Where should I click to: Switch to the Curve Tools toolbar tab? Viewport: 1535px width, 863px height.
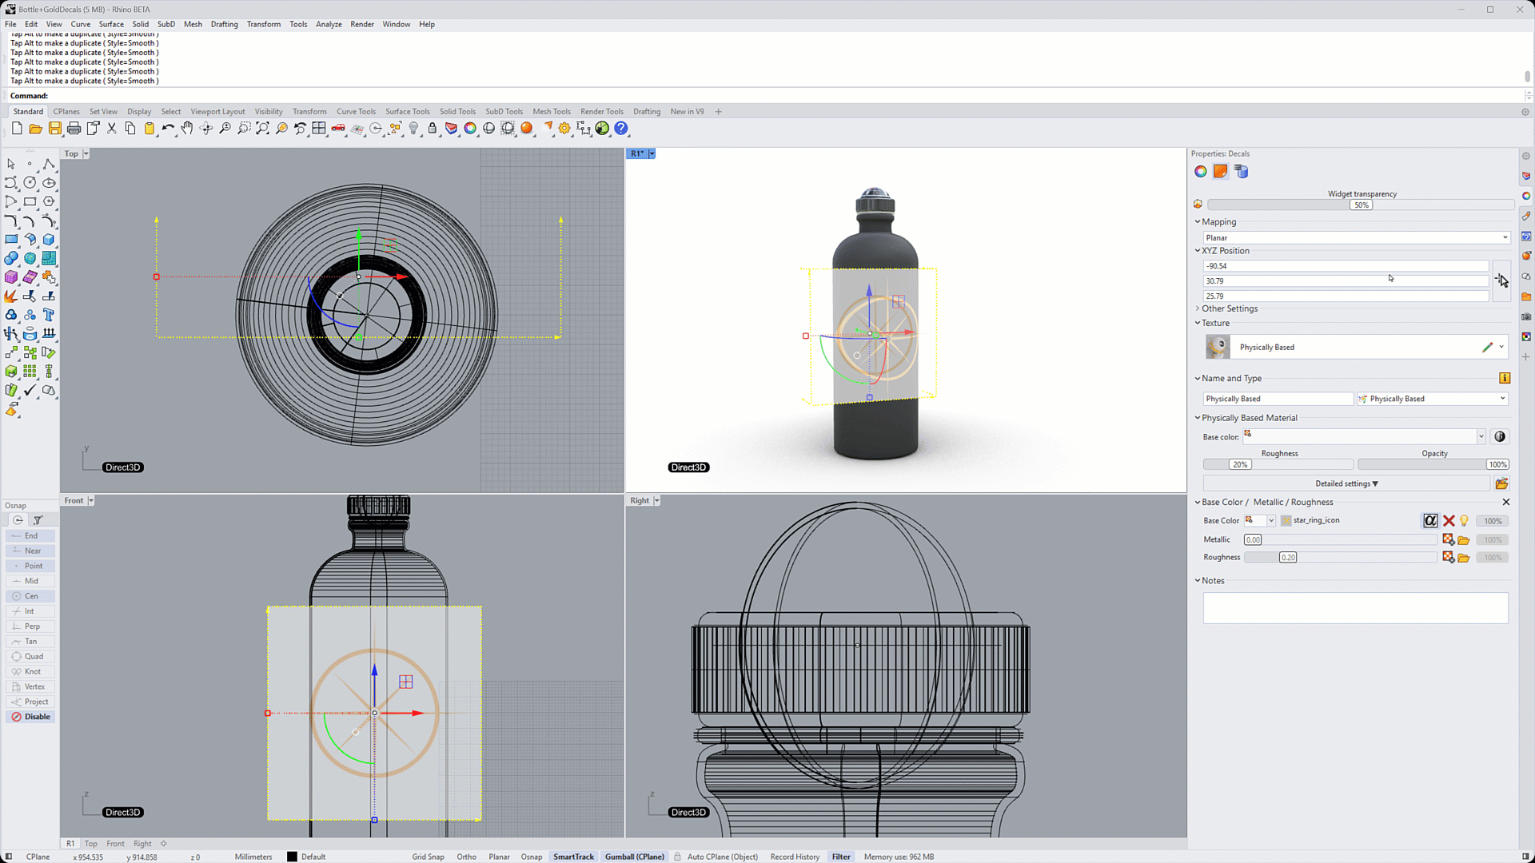(356, 112)
